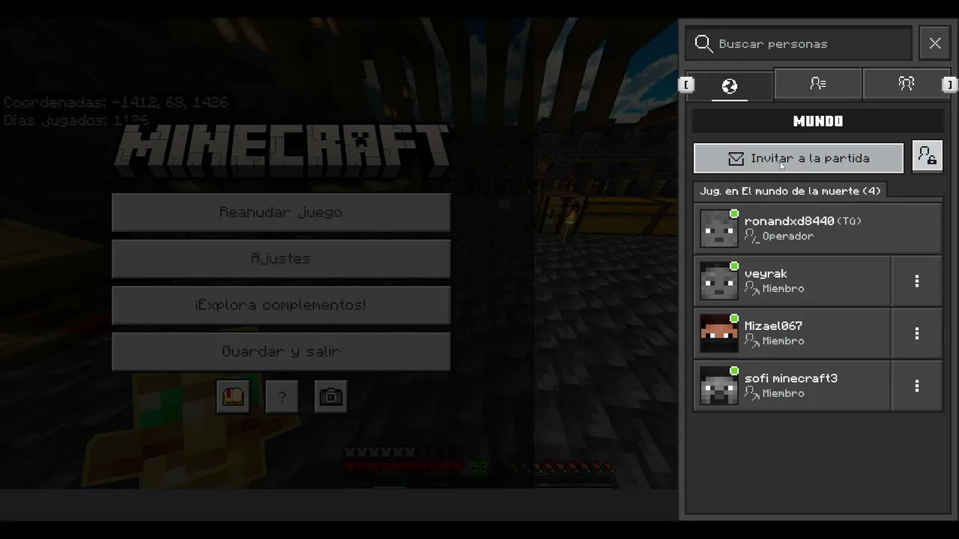959x539 pixels.
Task: Open options menu for Mizael067
Action: [916, 333]
